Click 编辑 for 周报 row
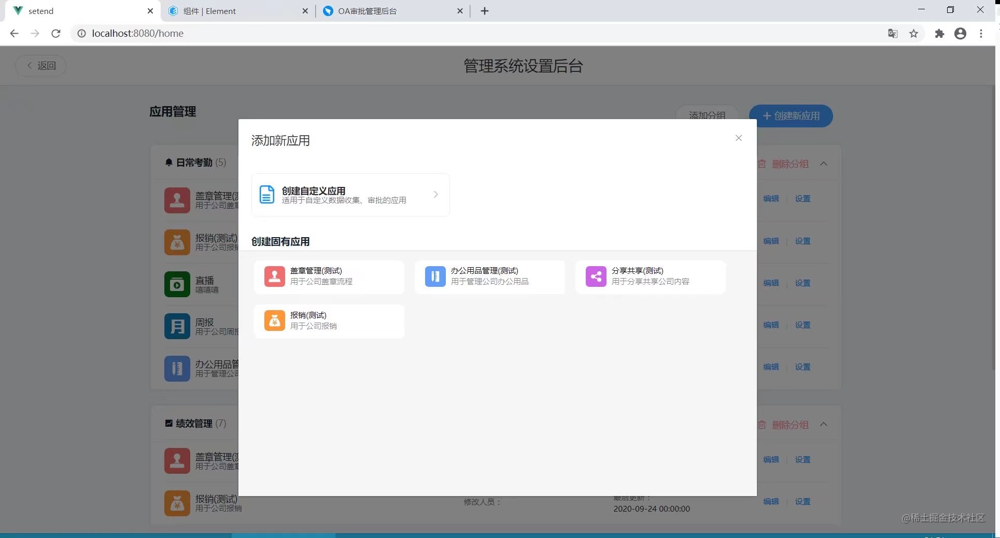The width and height of the screenshot is (1000, 538). point(771,325)
